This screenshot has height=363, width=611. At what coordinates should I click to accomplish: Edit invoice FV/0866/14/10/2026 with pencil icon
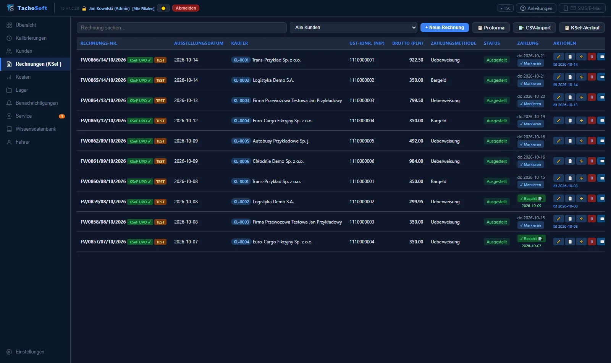(558, 57)
